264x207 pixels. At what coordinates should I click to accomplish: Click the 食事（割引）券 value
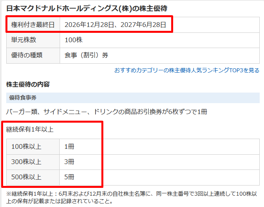pos(86,55)
